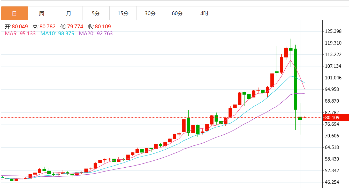This screenshot has width=349, height=188.
Task: Switch to the 5分 interval tab
Action: click(96, 13)
